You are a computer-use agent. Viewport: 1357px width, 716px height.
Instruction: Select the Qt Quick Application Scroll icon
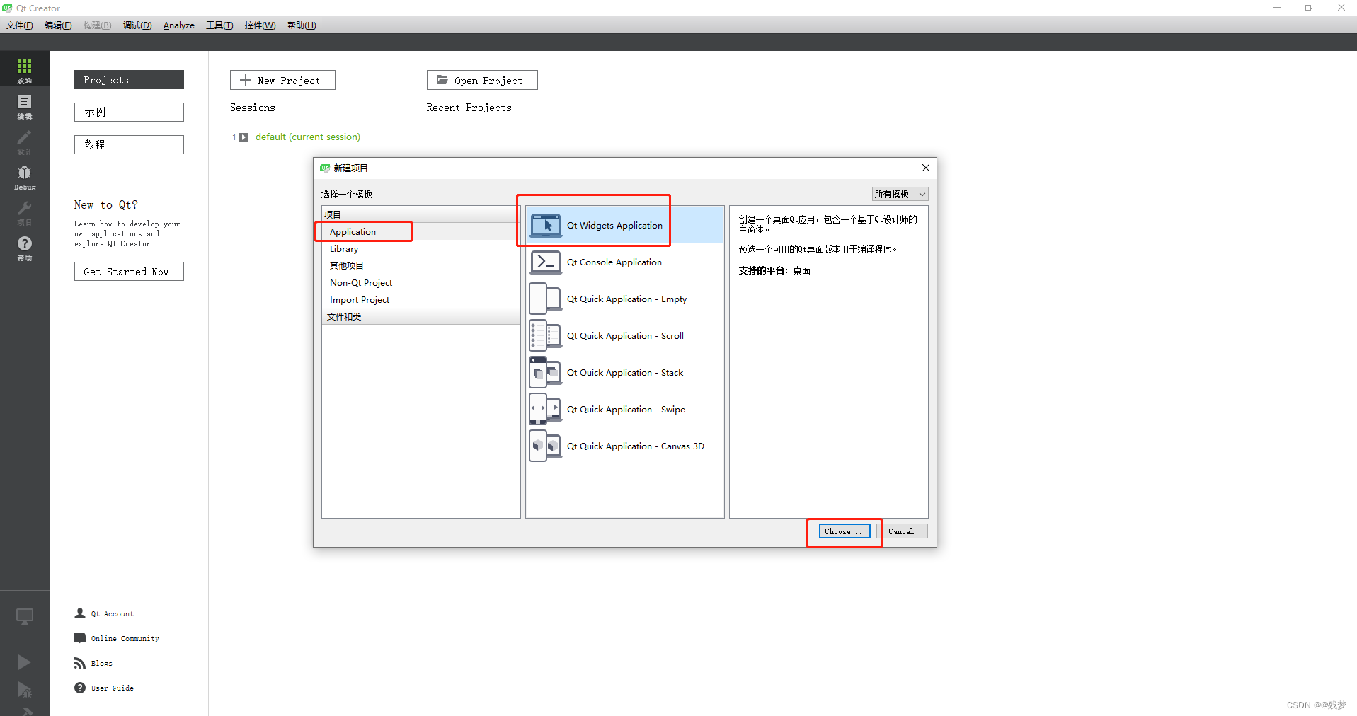click(546, 336)
